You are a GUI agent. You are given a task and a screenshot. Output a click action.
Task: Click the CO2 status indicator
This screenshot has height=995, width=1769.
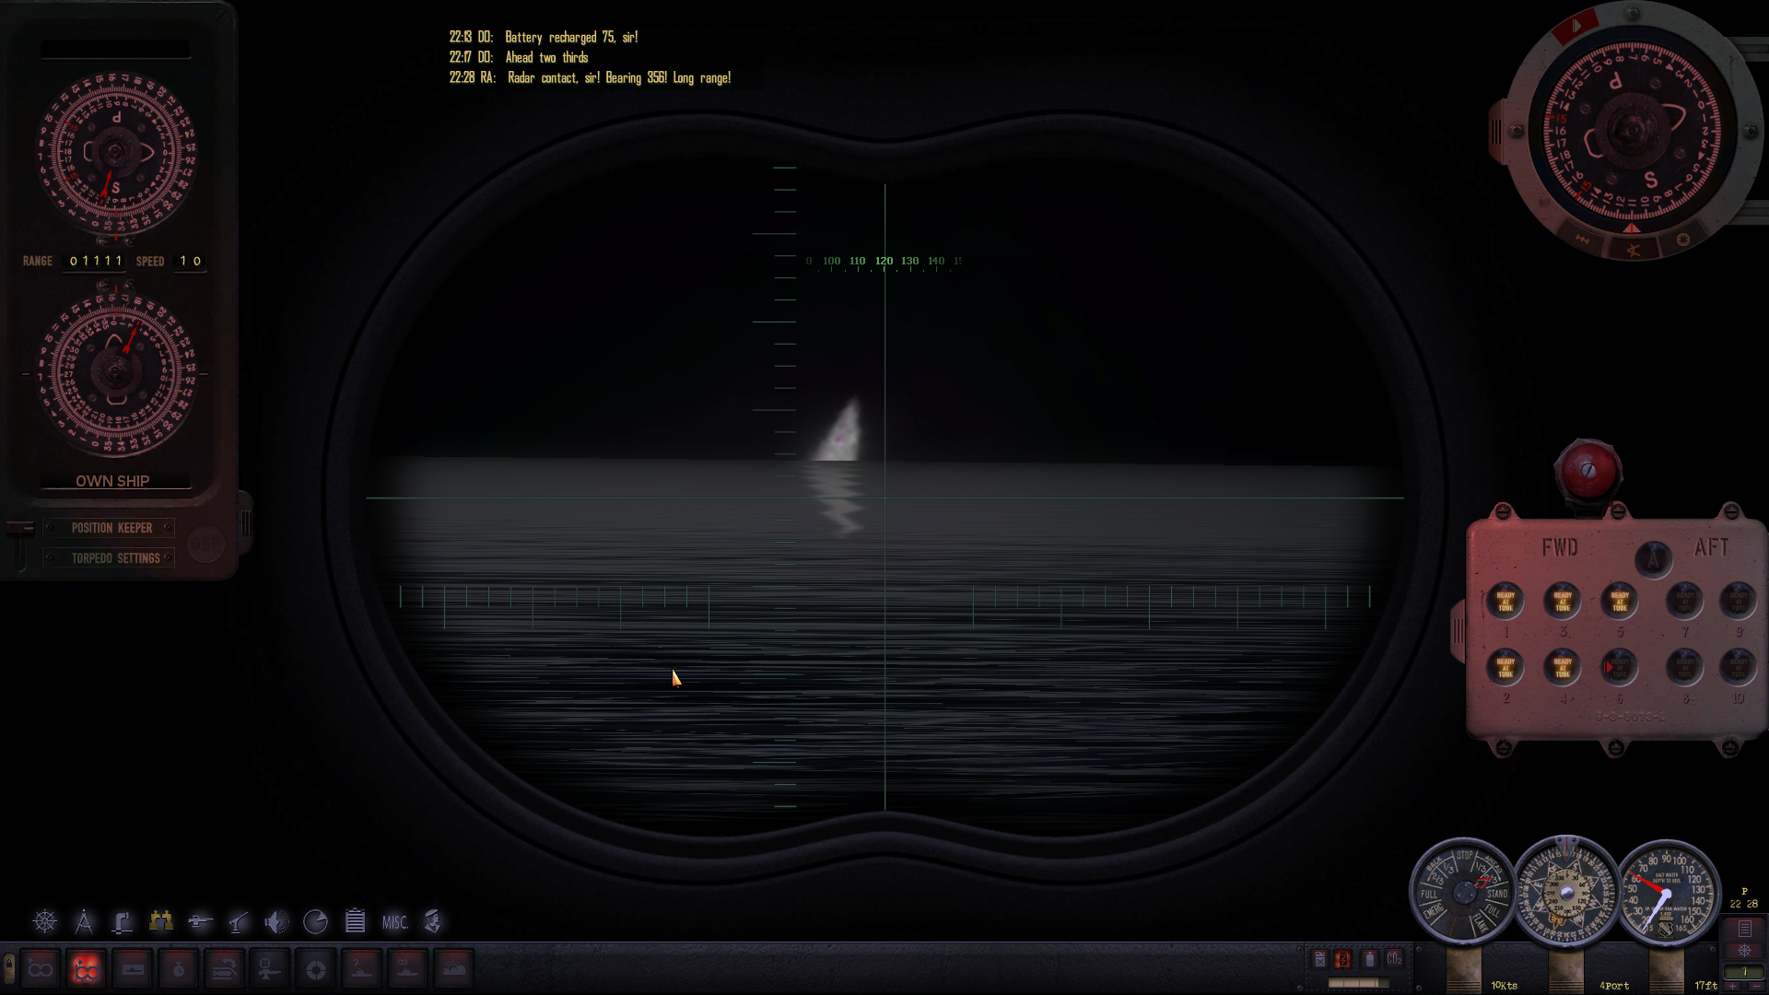point(1394,959)
